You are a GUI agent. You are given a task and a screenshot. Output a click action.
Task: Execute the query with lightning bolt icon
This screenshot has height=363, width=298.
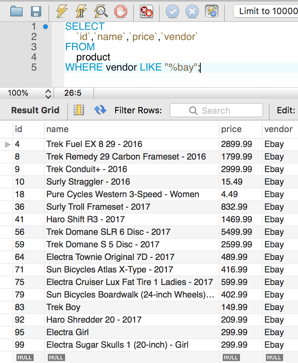(x=62, y=11)
